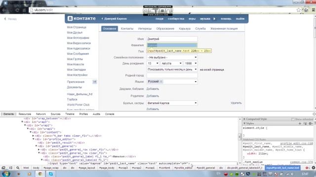Open Мои Настройки in the sidebar
Screen dimensions: 316x177
tap(77, 75)
